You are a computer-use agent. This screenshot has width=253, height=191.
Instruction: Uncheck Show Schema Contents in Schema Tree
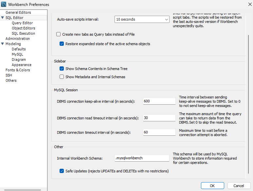[62, 69]
